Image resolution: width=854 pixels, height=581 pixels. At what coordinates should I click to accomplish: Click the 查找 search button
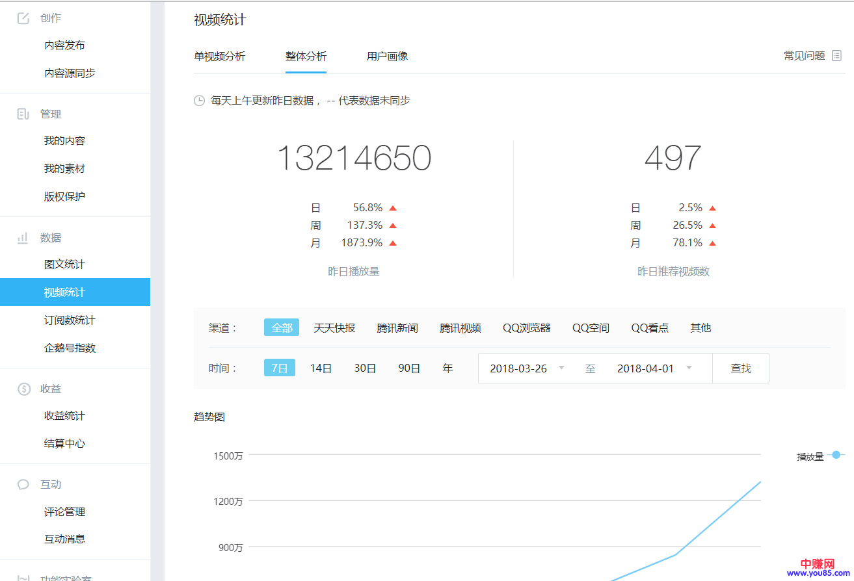click(740, 368)
